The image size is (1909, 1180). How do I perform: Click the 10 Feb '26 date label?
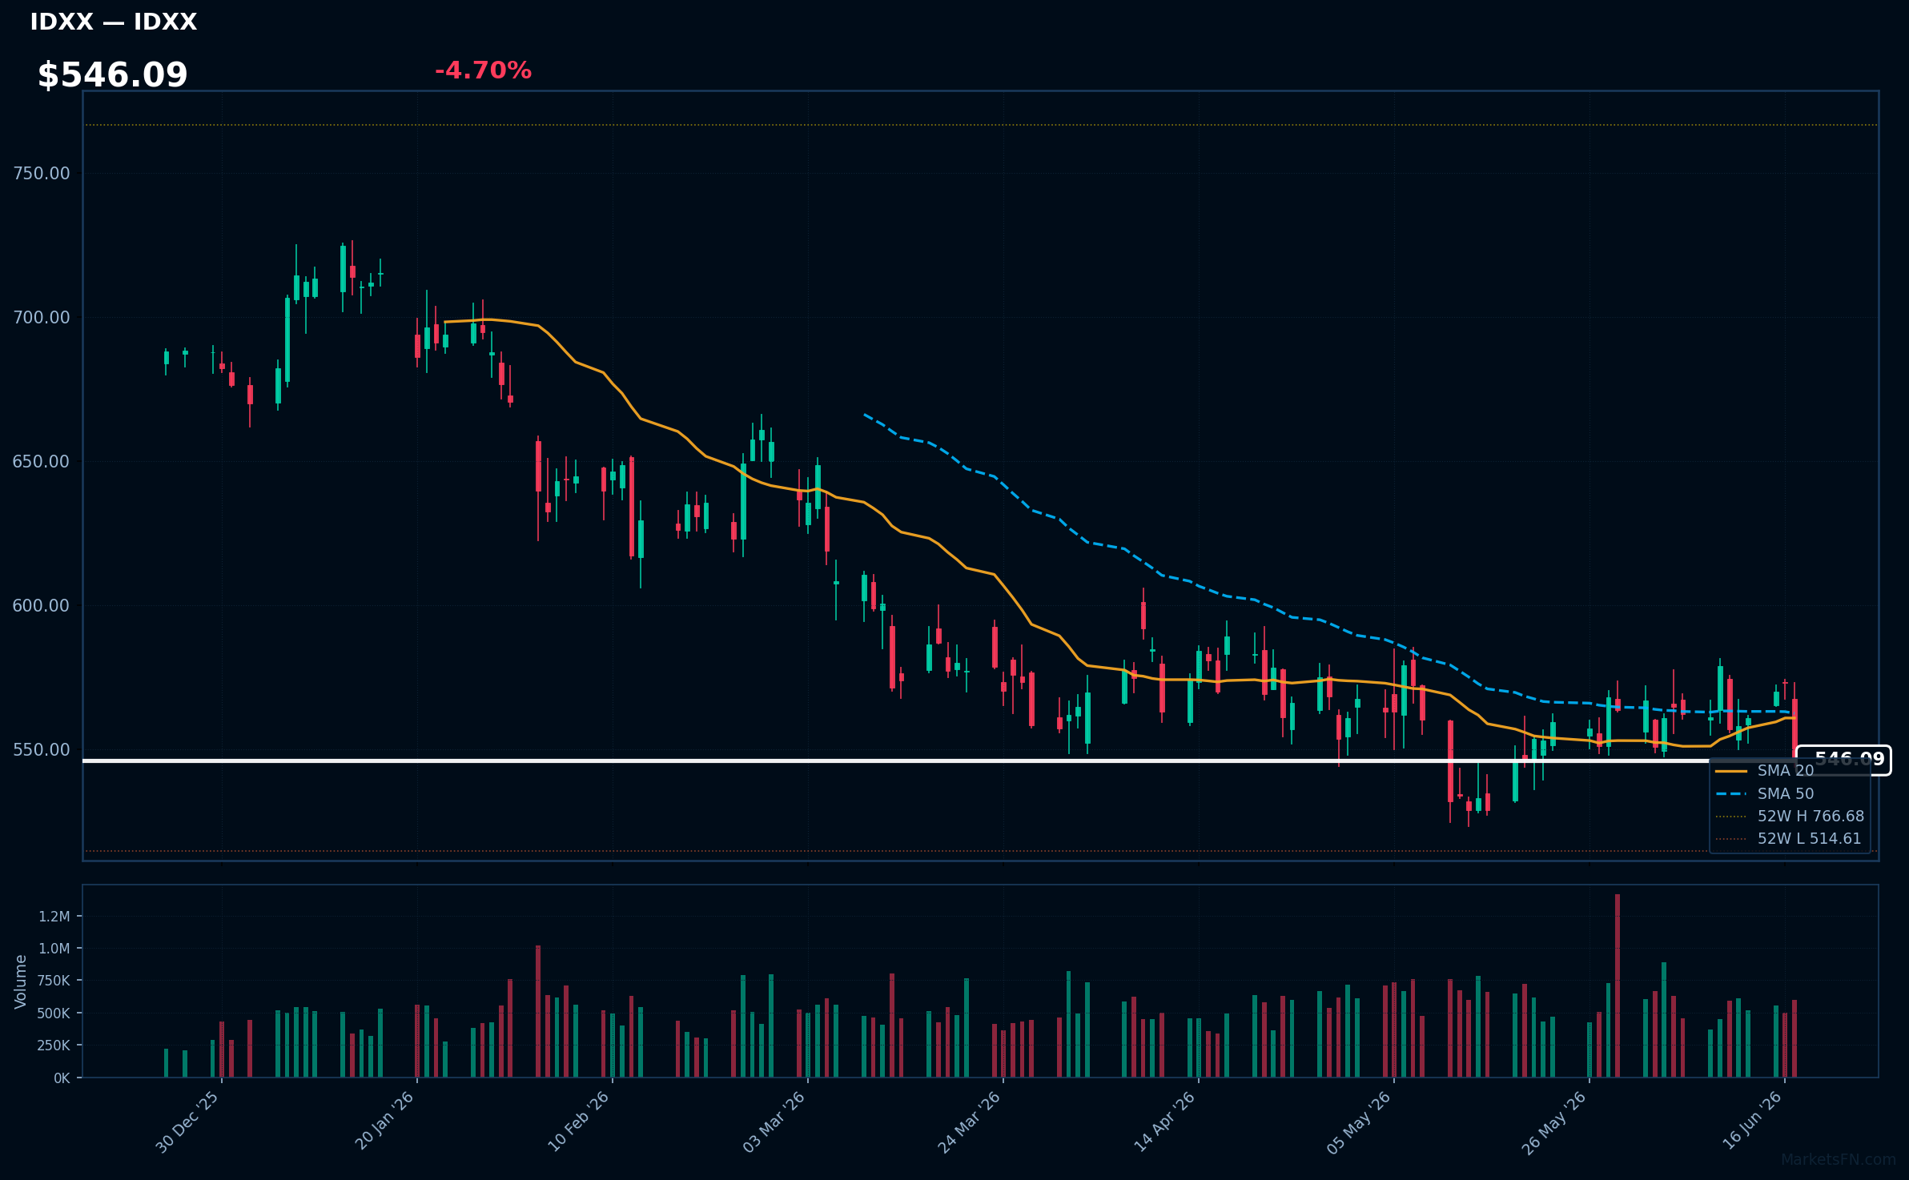[578, 1122]
